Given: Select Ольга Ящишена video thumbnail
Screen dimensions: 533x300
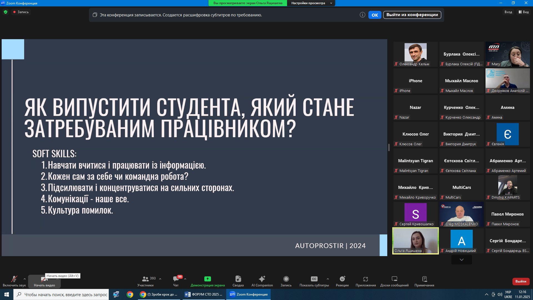Looking at the screenshot, I should coord(415,241).
